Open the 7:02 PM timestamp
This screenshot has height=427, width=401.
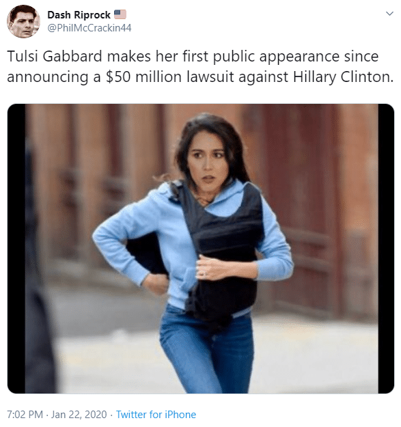click(x=25, y=415)
